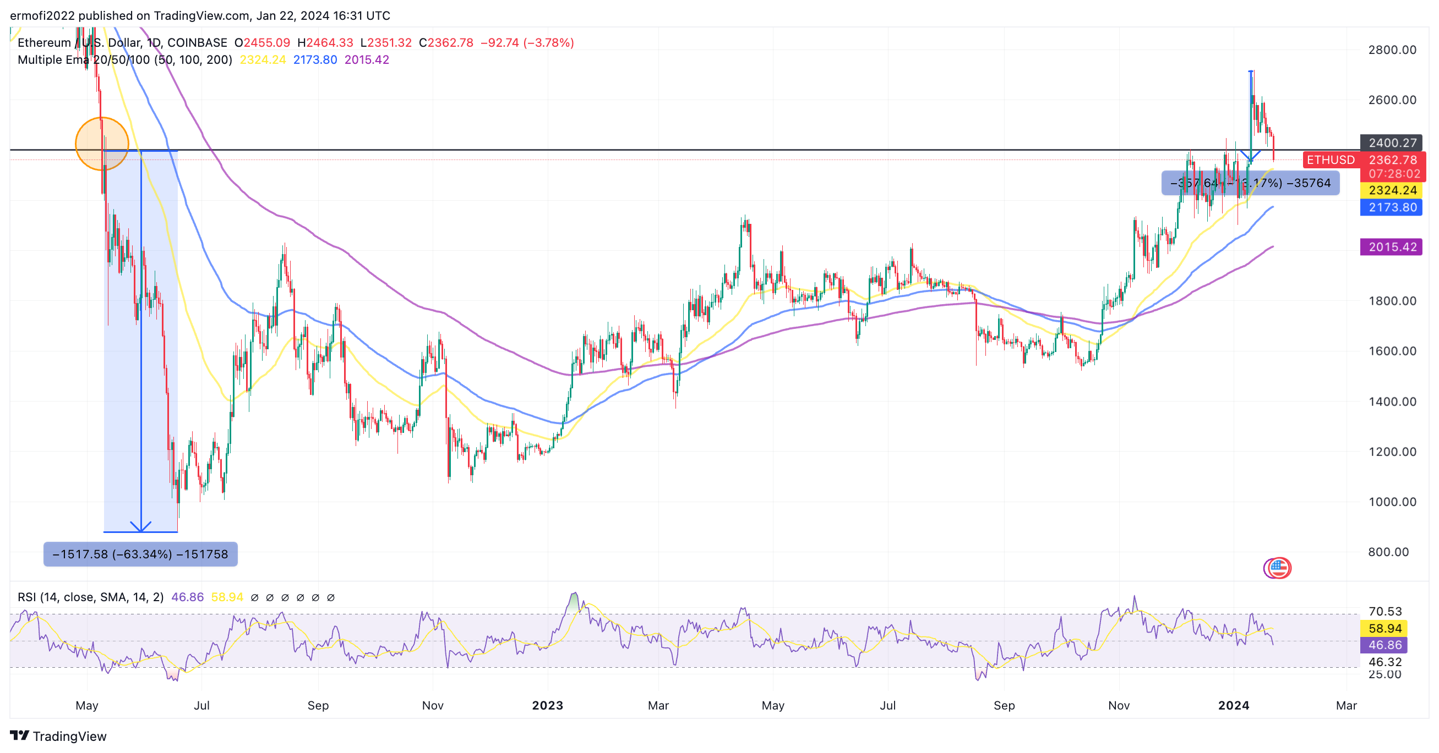Click the 1400.00 price axis label
This screenshot has height=753, width=1439.
pos(1392,402)
